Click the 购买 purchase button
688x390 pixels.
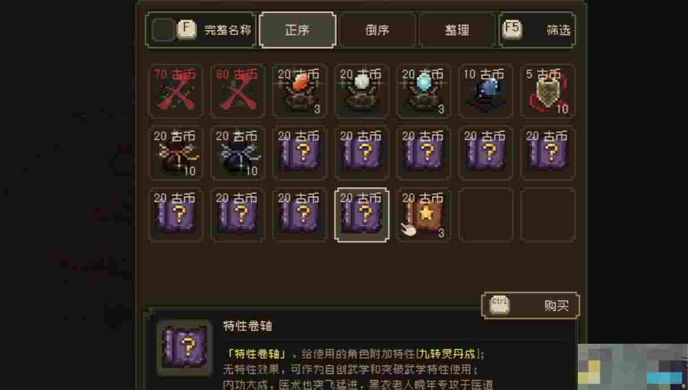point(530,305)
